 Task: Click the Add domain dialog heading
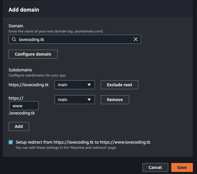[x=24, y=10]
